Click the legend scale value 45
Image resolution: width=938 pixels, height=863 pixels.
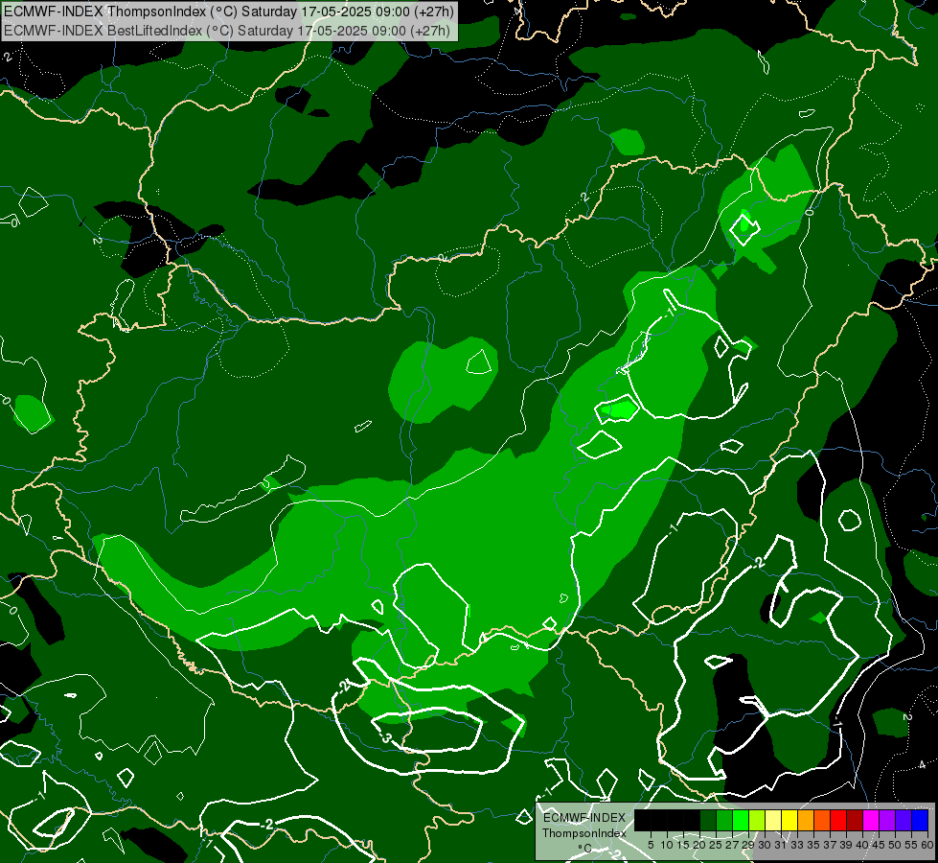click(879, 845)
